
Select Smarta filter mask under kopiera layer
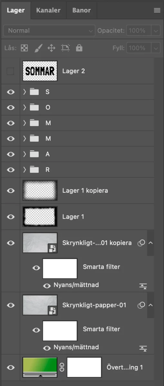click(x=60, y=268)
